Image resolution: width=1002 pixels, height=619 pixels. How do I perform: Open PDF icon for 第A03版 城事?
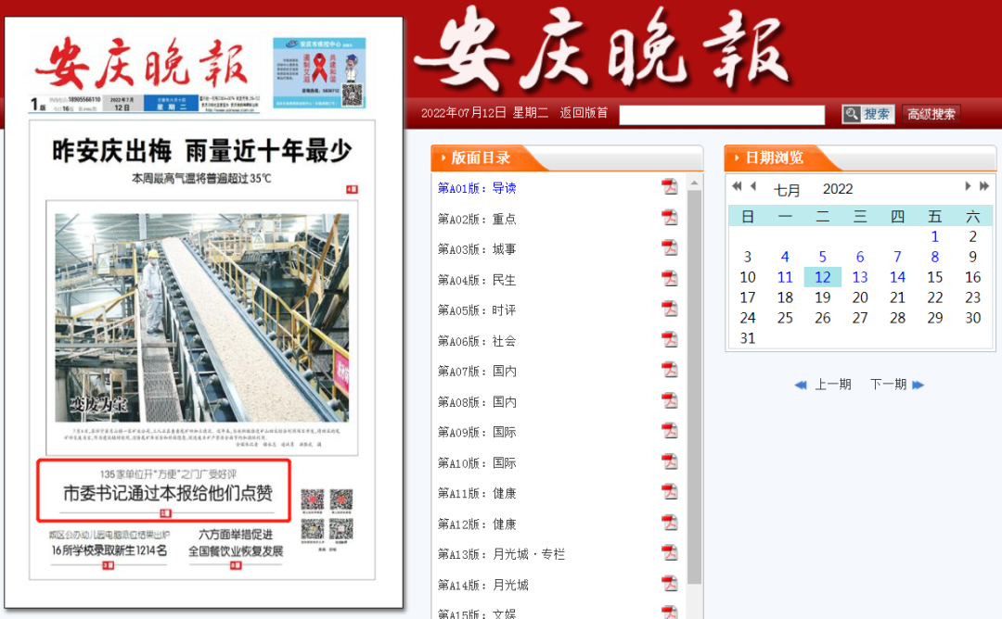point(669,248)
